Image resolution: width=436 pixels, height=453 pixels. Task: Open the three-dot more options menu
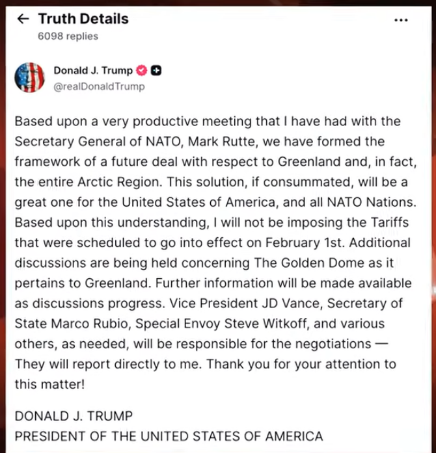point(402,19)
